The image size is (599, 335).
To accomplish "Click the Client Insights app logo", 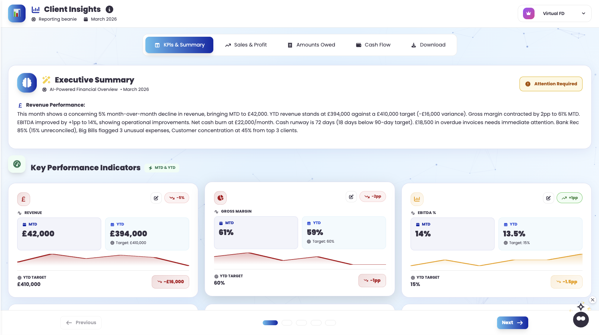I will coord(17,14).
